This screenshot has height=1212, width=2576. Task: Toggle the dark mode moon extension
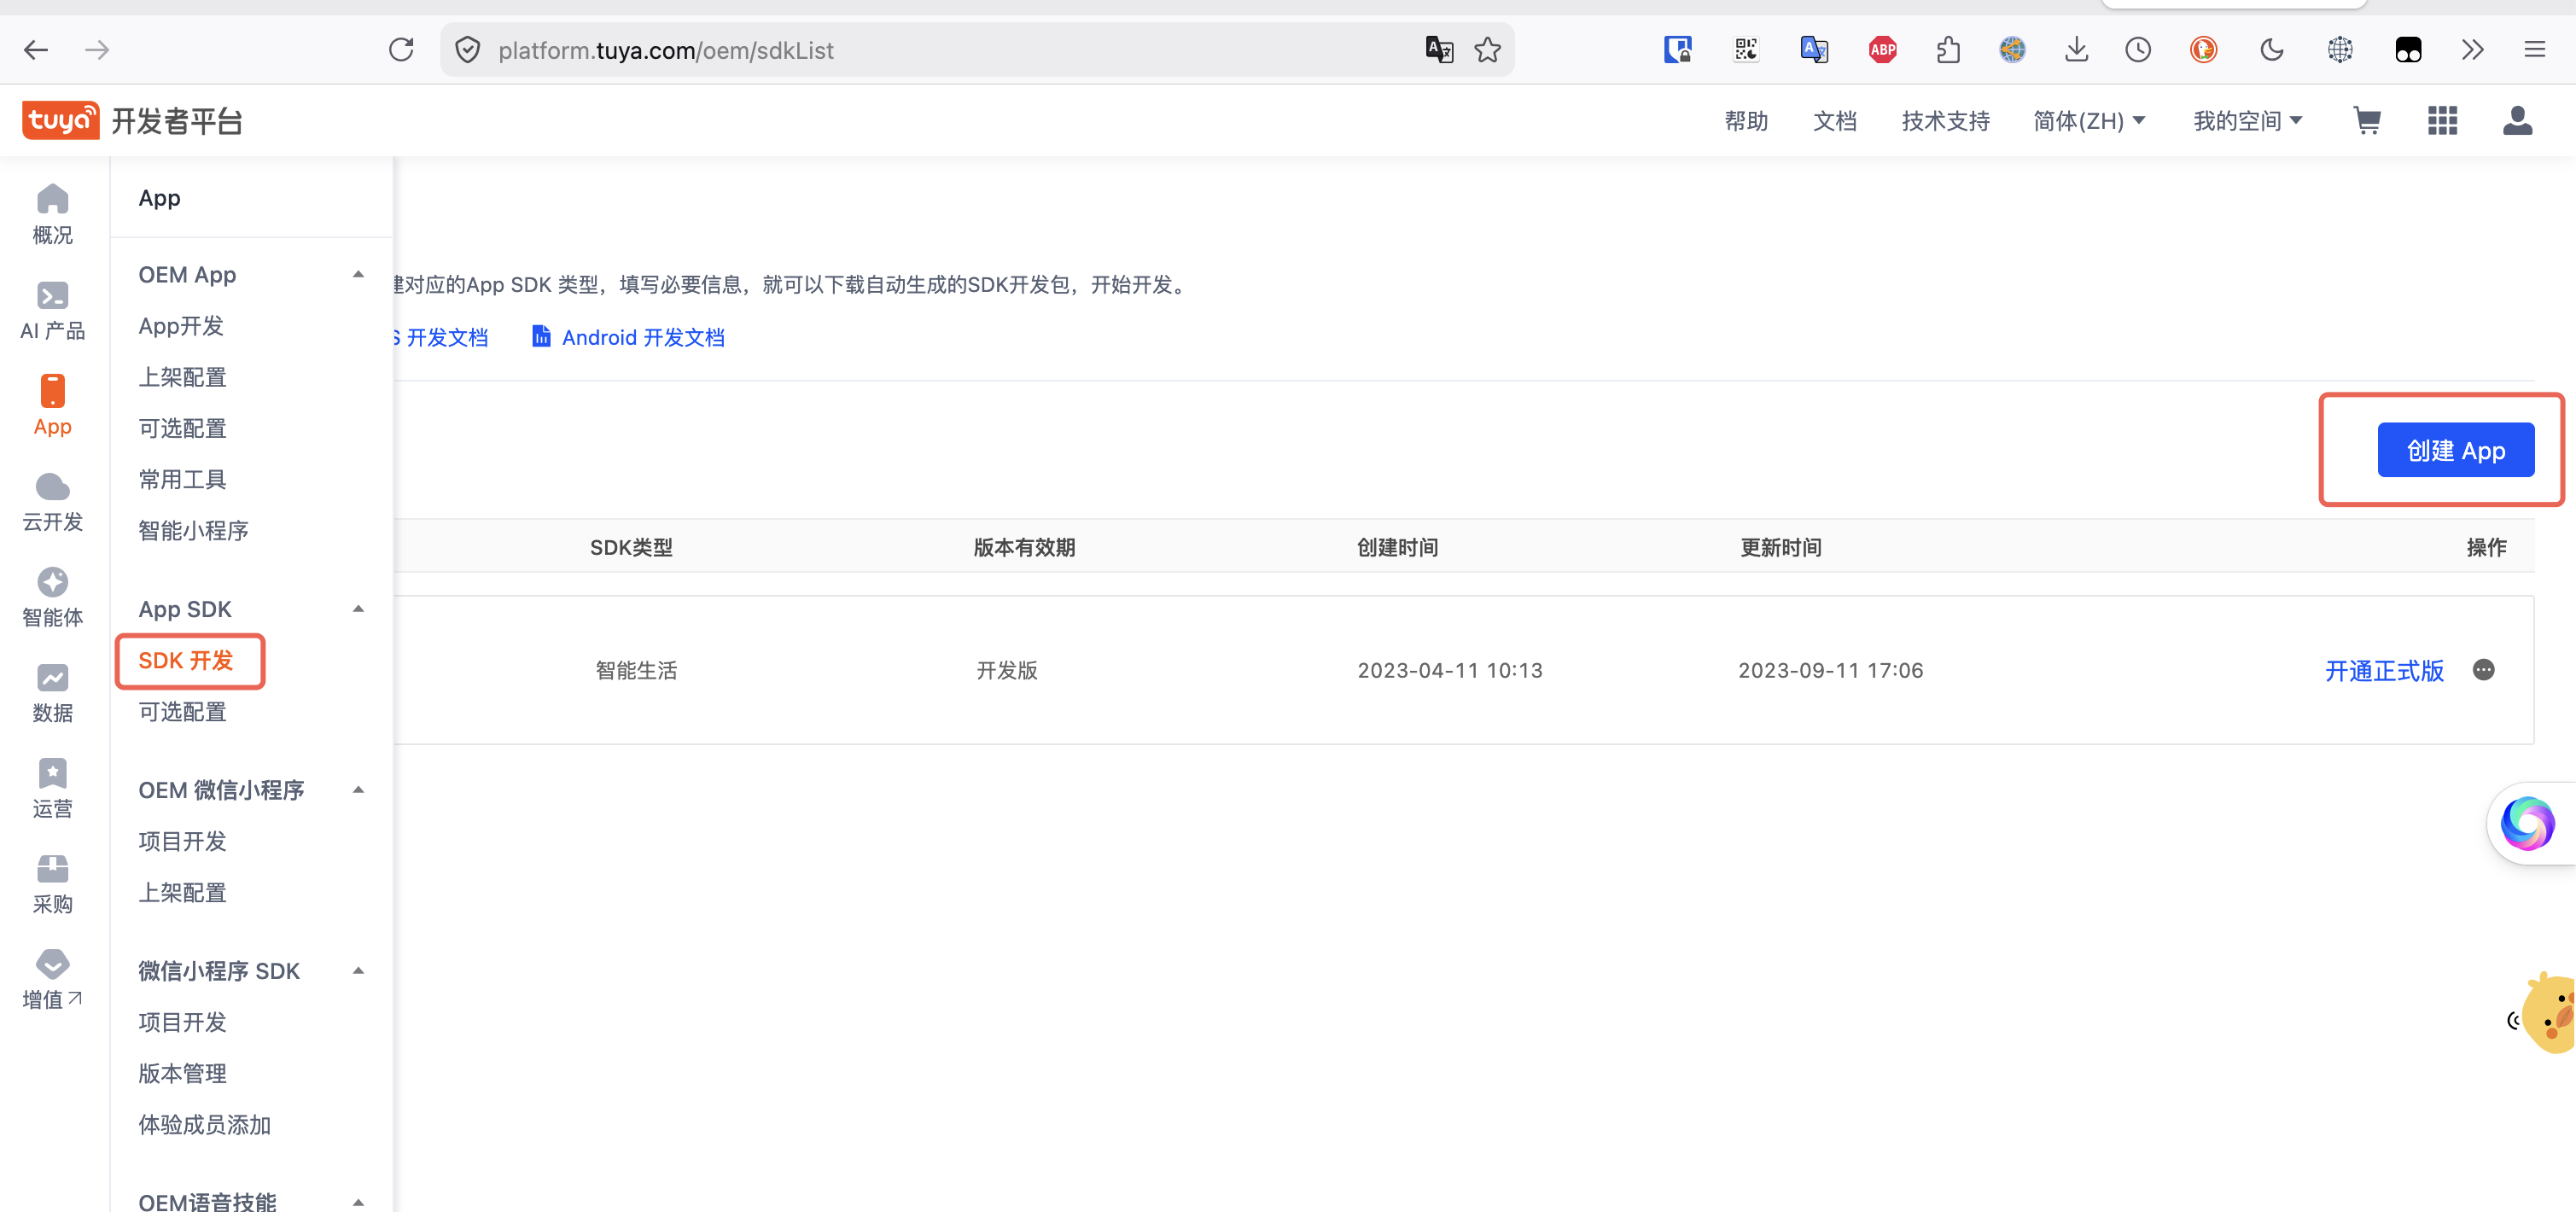tap(2271, 50)
